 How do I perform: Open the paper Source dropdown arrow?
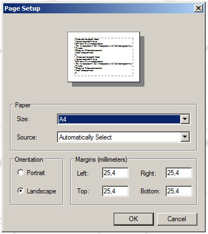coord(185,137)
